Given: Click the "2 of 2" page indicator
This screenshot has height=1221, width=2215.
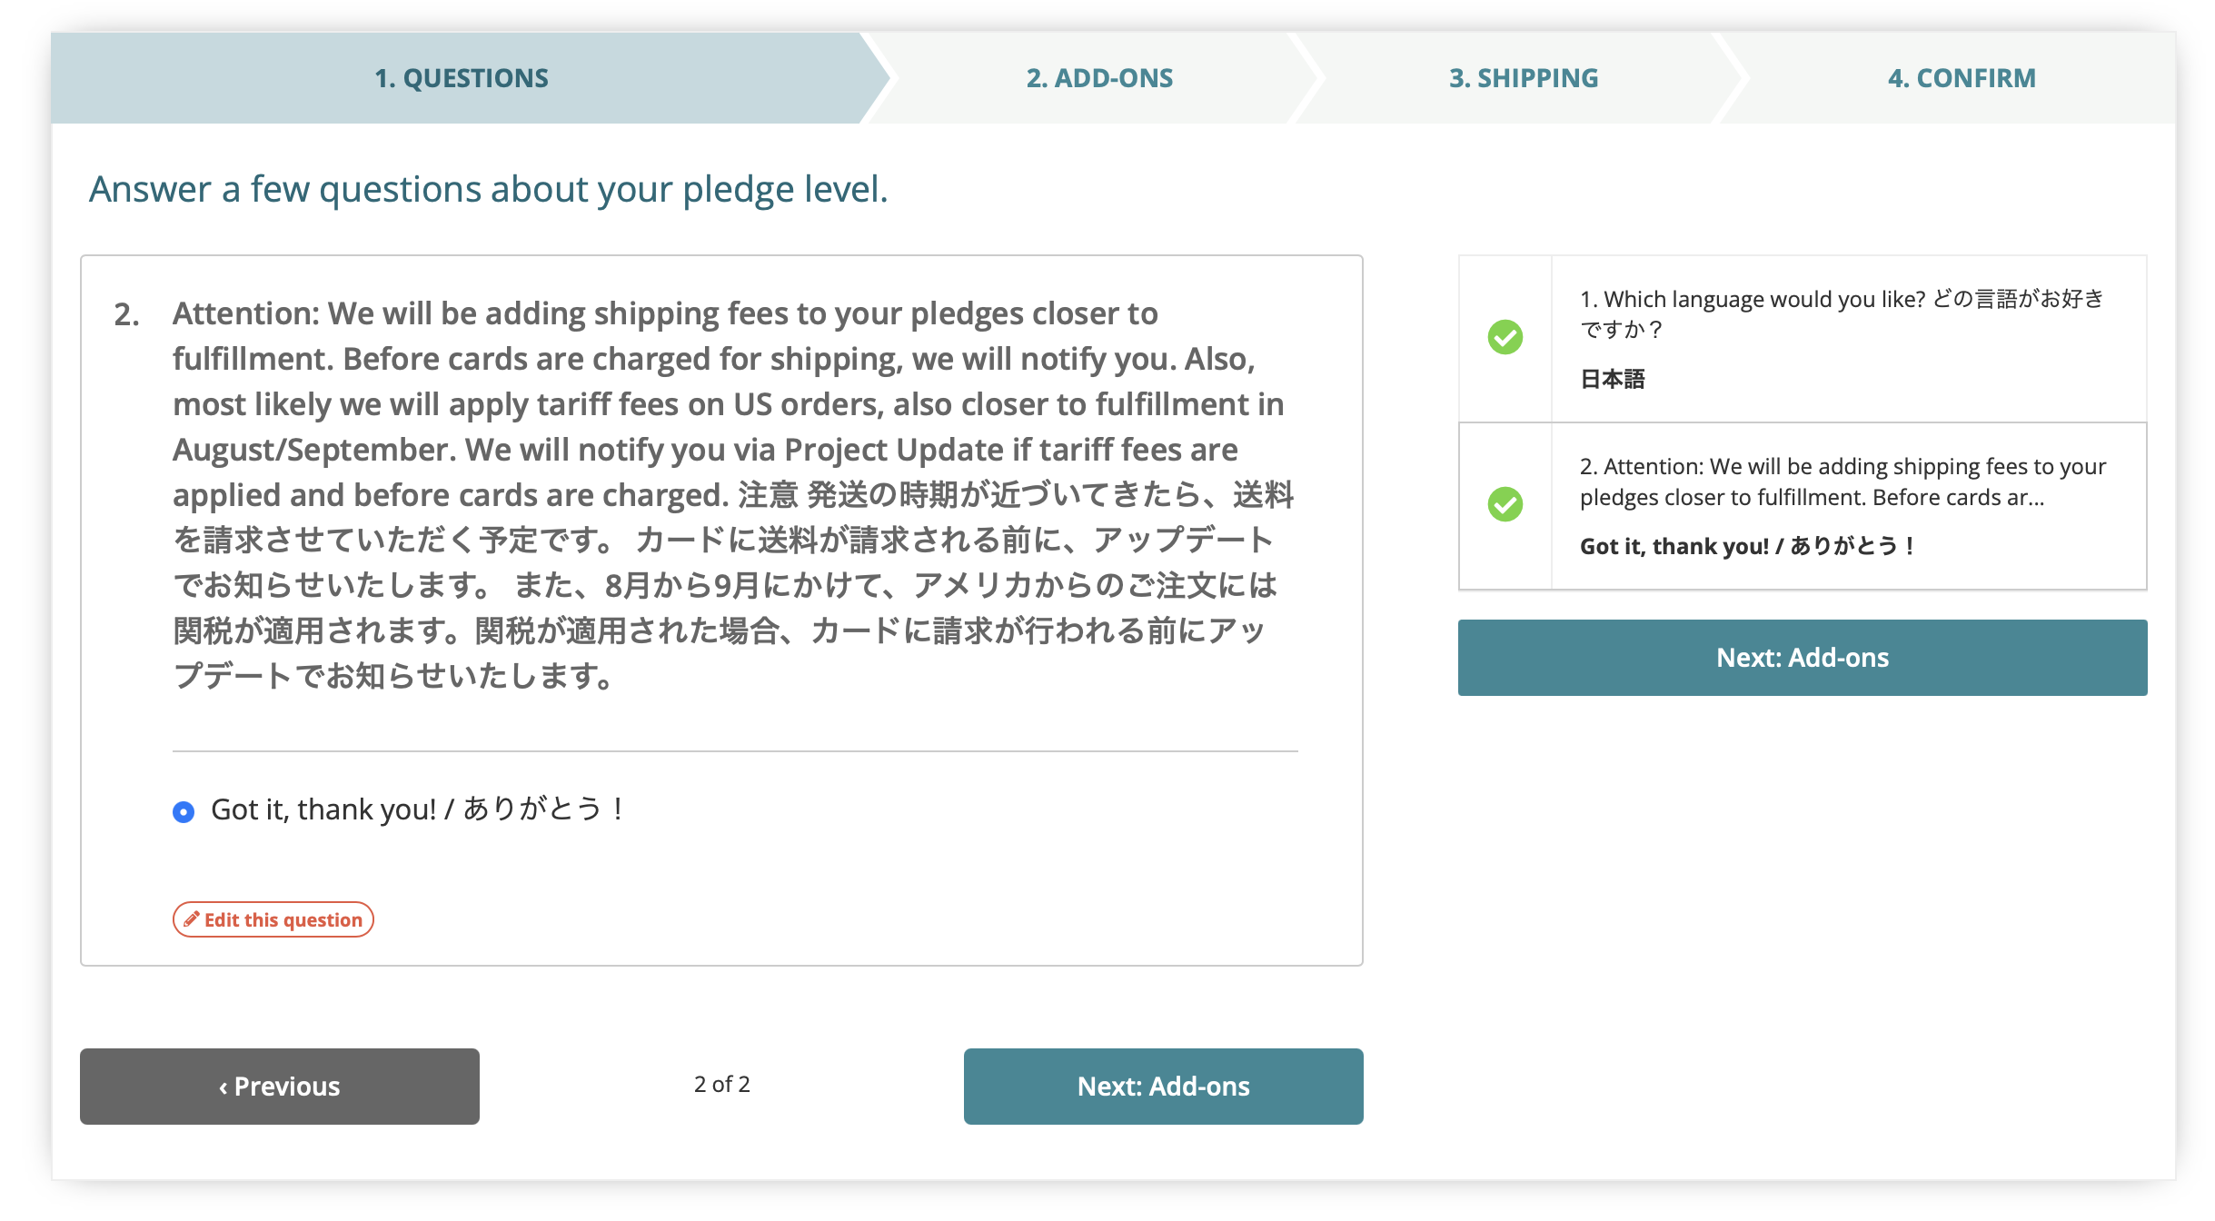Looking at the screenshot, I should pyautogui.click(x=721, y=1085).
